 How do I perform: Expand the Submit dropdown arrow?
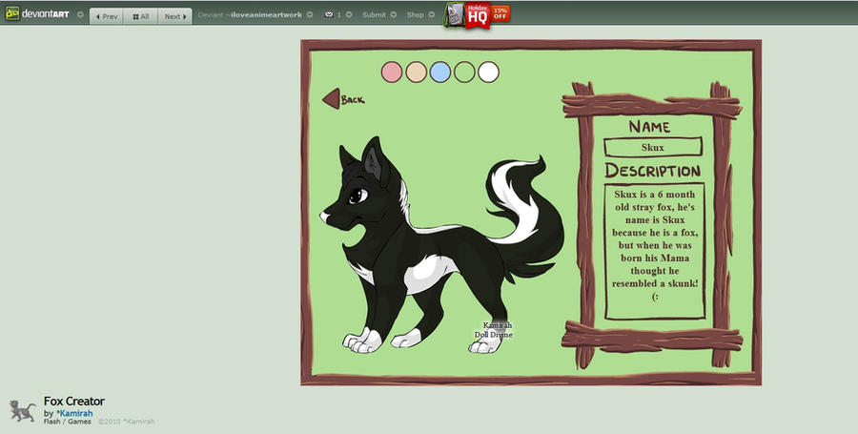[394, 14]
